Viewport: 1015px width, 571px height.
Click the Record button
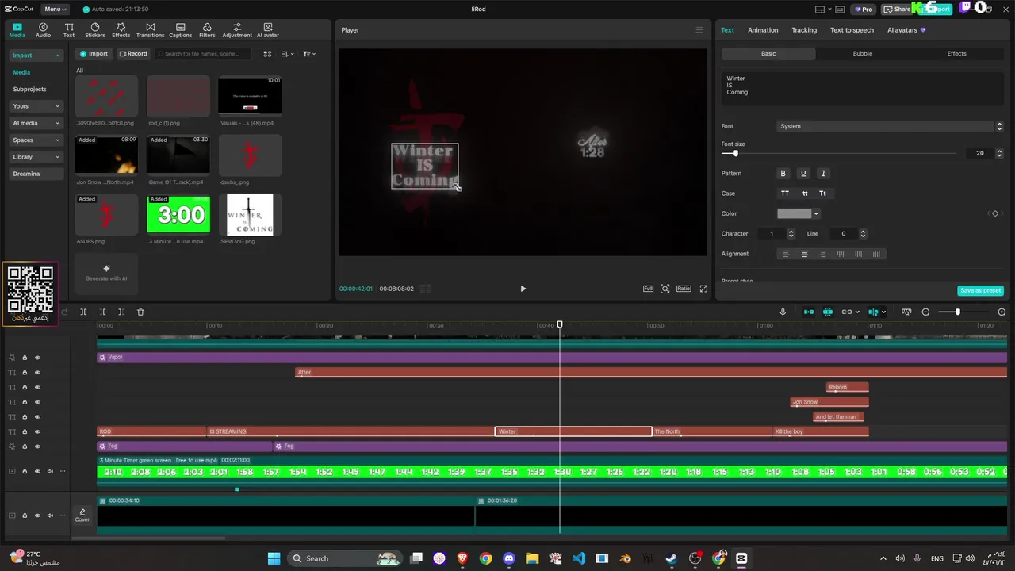(133, 54)
